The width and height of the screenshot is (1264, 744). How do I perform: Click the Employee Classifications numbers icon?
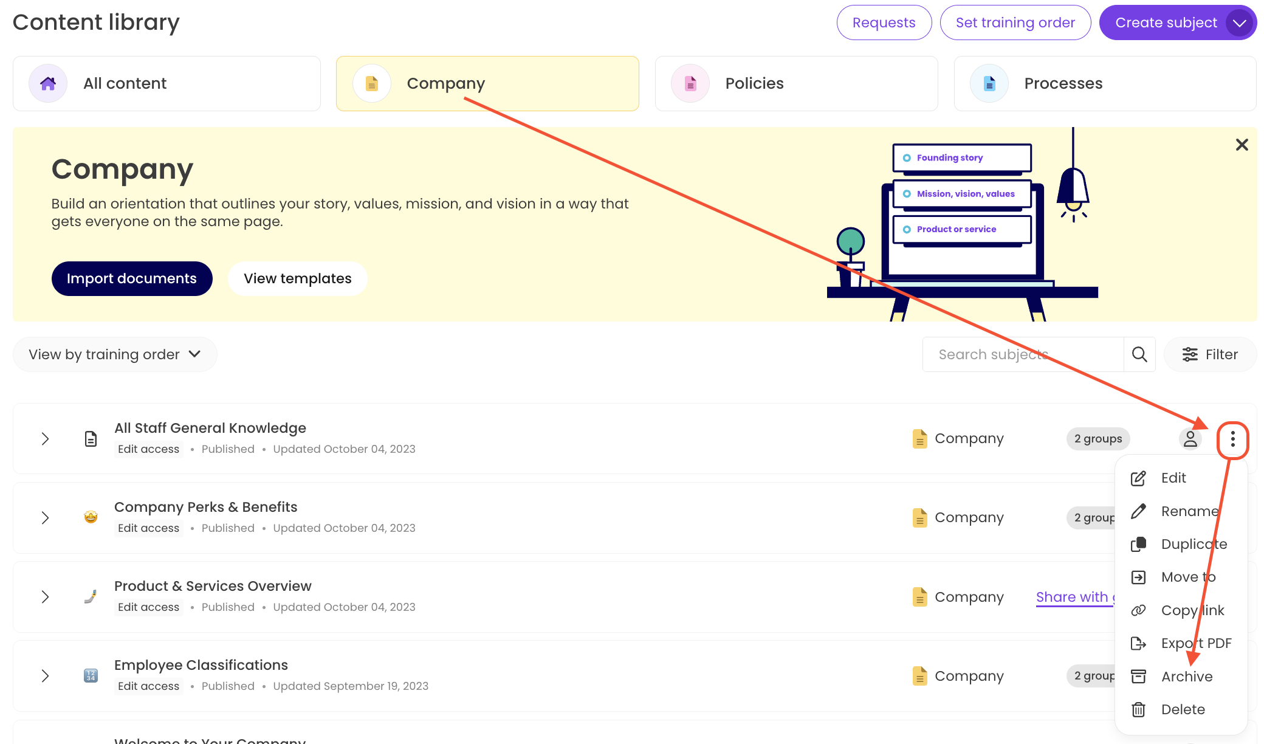tap(91, 675)
